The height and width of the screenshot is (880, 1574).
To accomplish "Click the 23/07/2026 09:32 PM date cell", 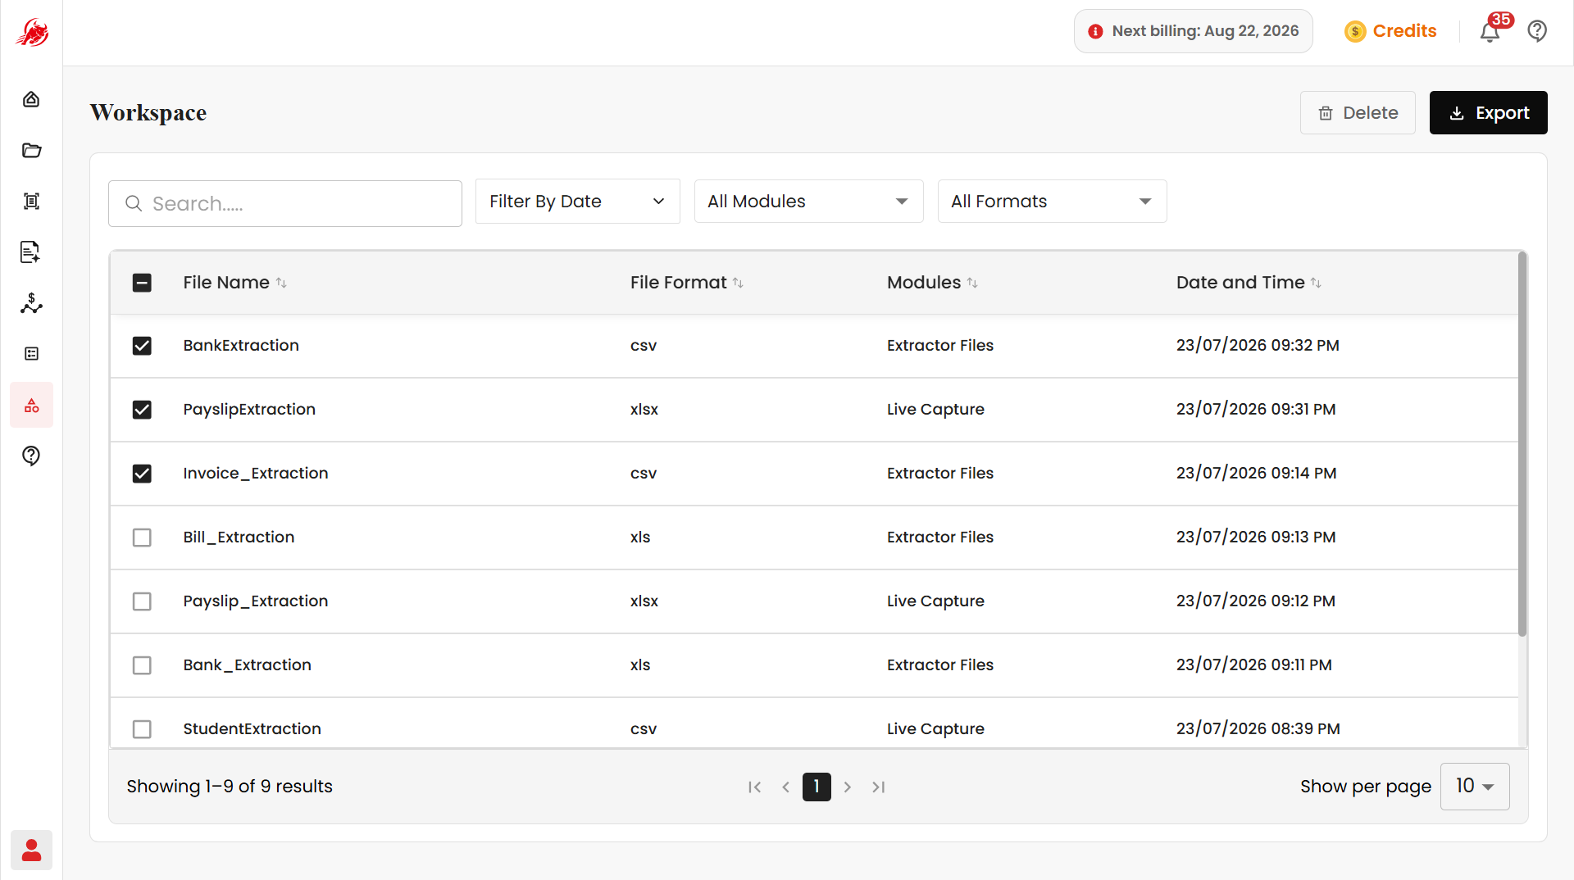I will pos(1258,346).
